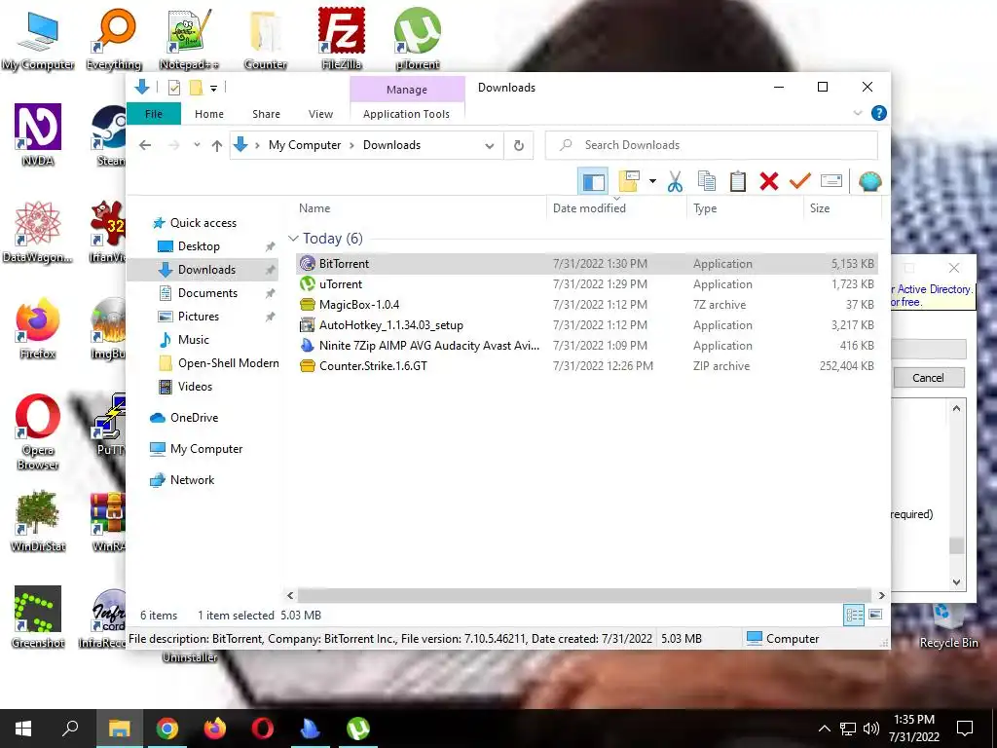Click the Search Downloads field
This screenshot has height=748, width=997.
tap(712, 145)
